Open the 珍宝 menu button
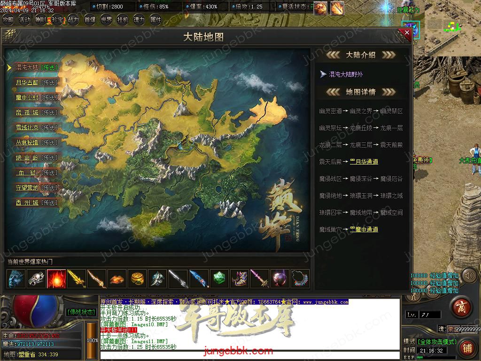The height and width of the screenshot is (361, 481). click(x=57, y=20)
